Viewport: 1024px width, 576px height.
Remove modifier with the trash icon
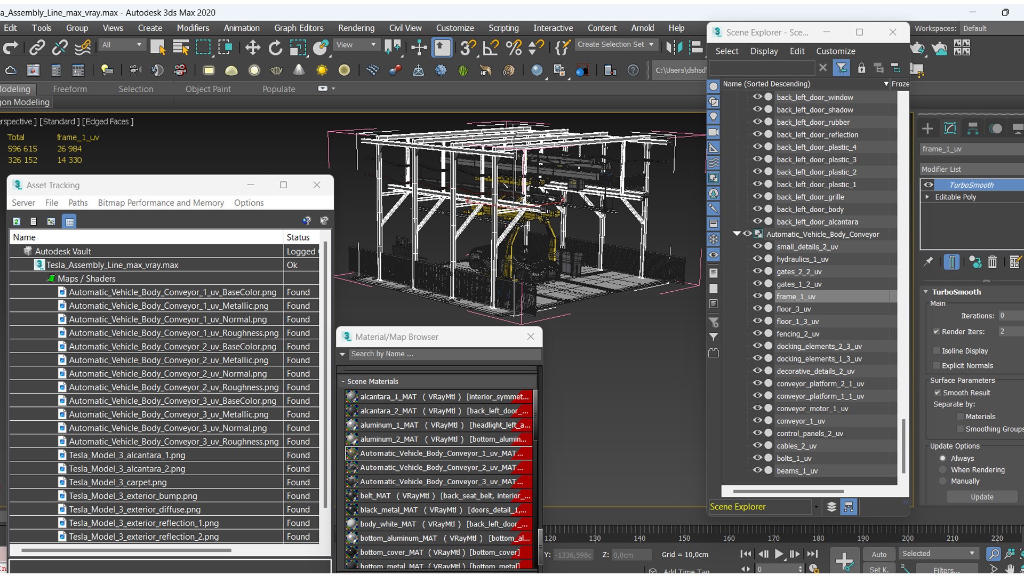point(992,262)
